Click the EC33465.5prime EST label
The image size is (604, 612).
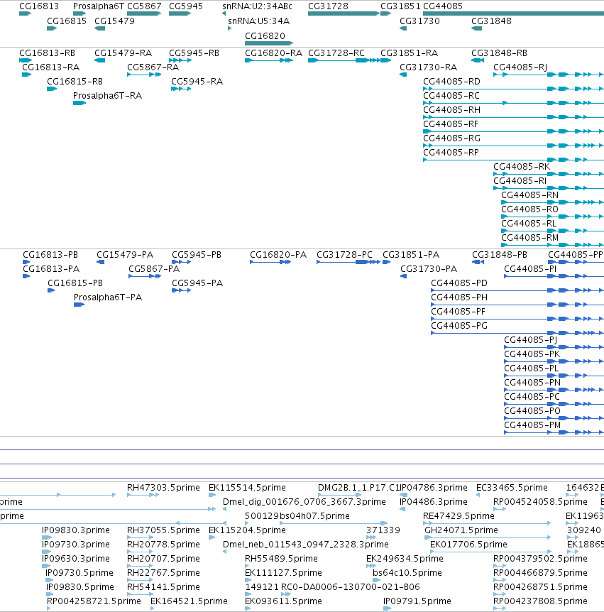pyautogui.click(x=512, y=488)
